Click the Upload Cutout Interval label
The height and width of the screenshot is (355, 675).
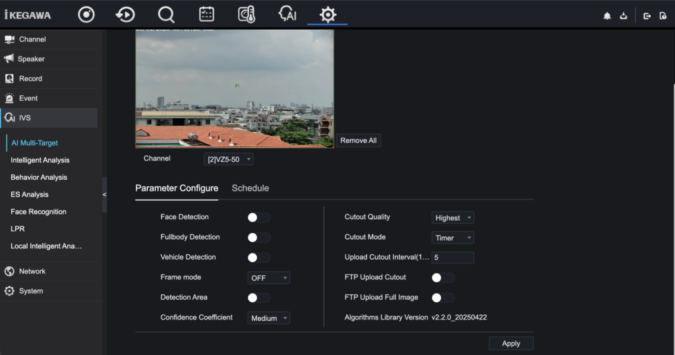tap(386, 257)
